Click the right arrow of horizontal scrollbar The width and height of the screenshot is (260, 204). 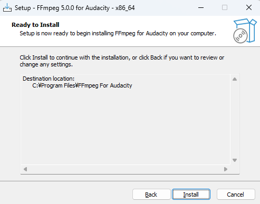(x=226, y=169)
